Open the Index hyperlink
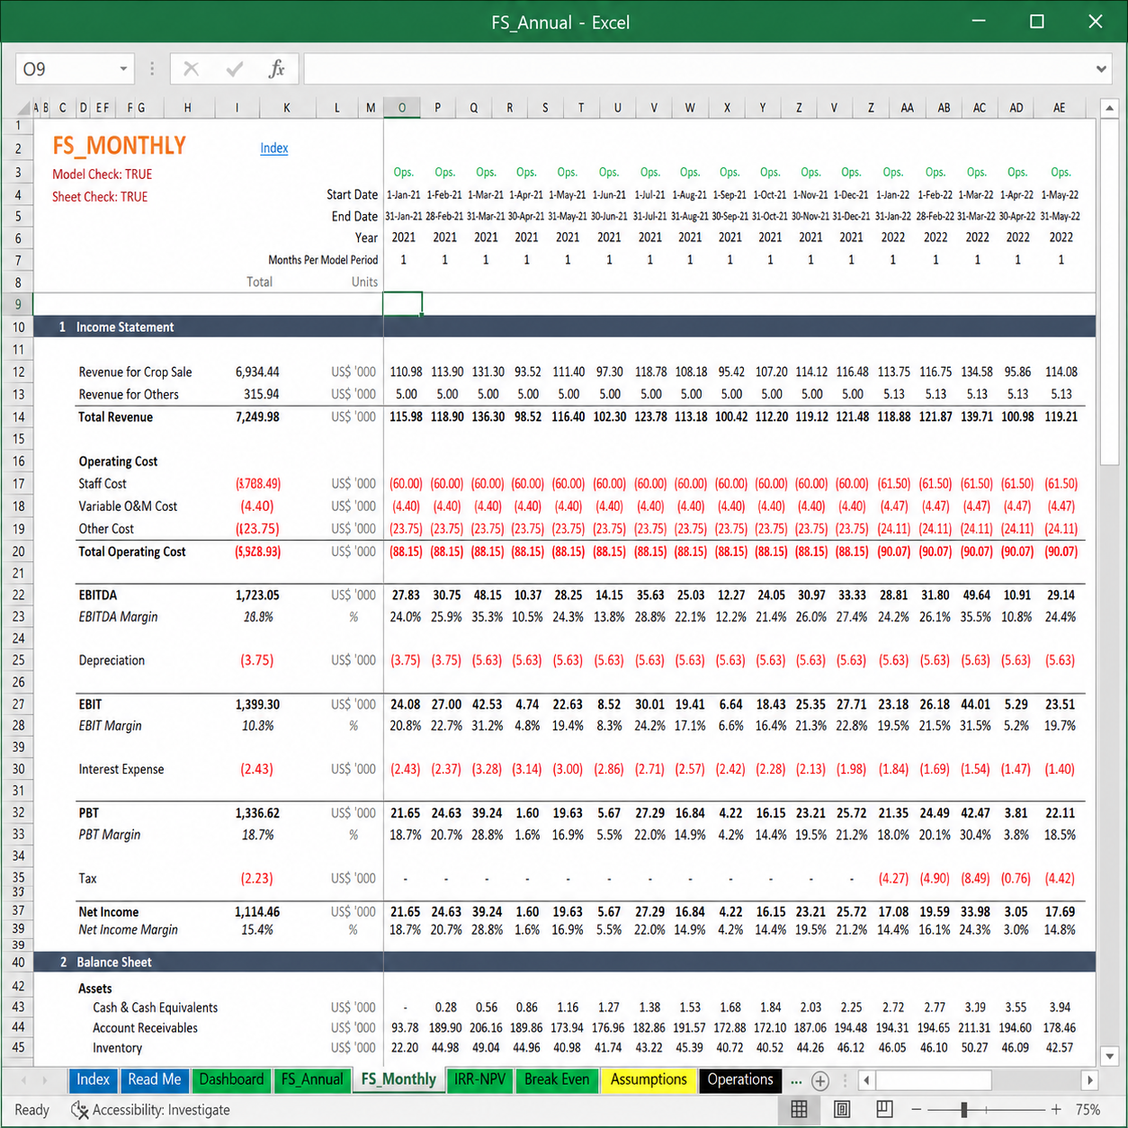The width and height of the screenshot is (1128, 1128). (x=274, y=148)
